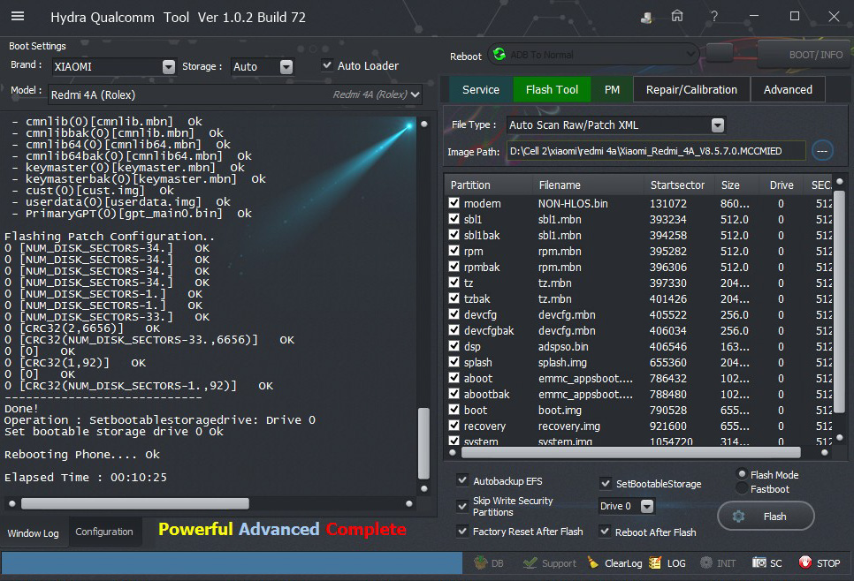Open the Repair/Calibration tab
The height and width of the screenshot is (581, 854).
[691, 90]
